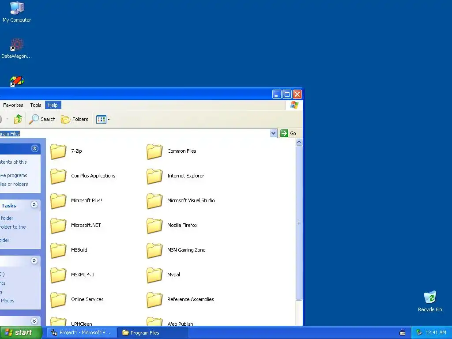The height and width of the screenshot is (339, 452).
Task: Select the Online Services folder icon
Action: pyautogui.click(x=58, y=300)
